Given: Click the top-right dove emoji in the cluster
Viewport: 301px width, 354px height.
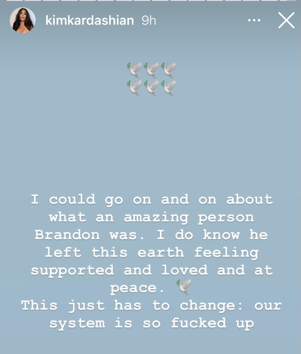Looking at the screenshot, I should (169, 70).
